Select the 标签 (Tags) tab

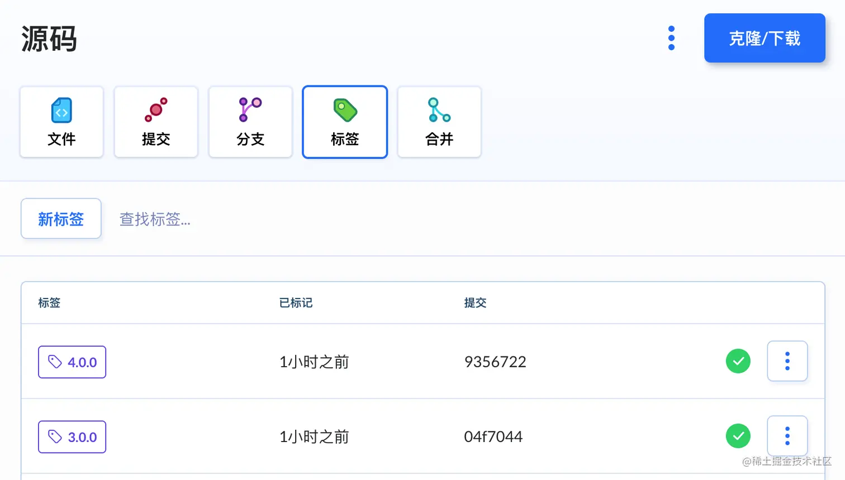coord(345,122)
